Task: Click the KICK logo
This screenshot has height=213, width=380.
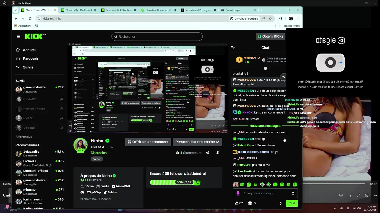Action: pyautogui.click(x=35, y=36)
